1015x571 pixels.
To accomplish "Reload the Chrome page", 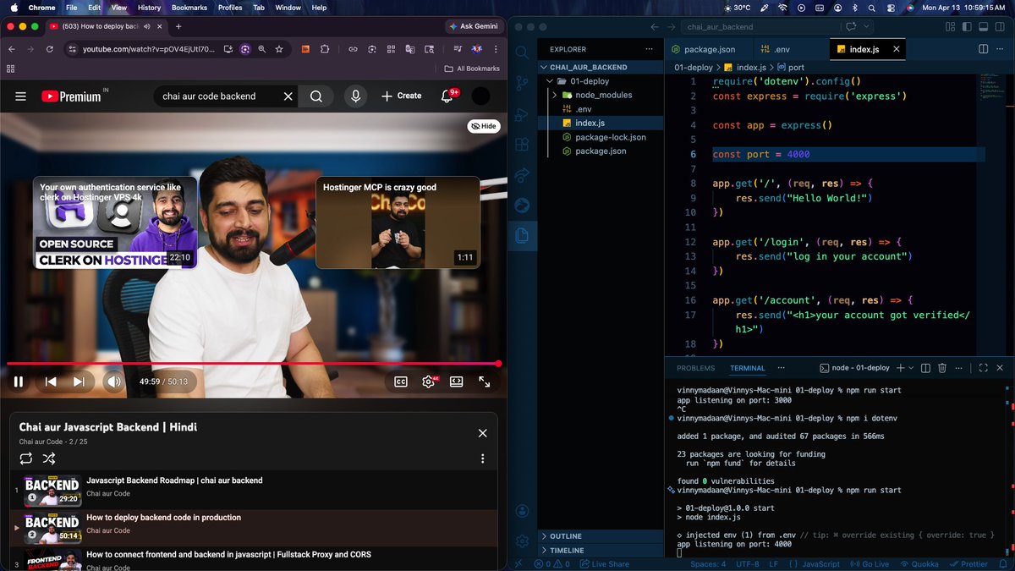I will click(x=50, y=49).
